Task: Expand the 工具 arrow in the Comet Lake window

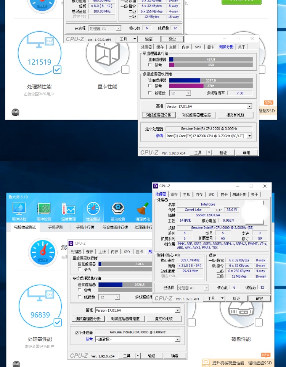Action: [222, 298]
